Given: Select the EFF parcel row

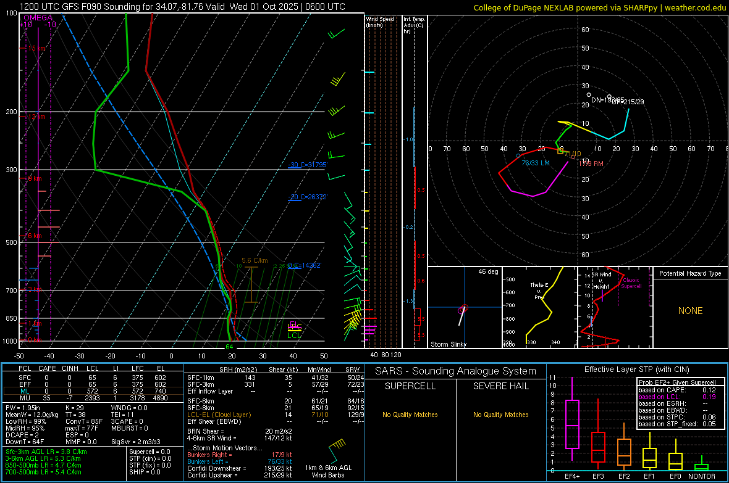Looking at the screenshot, I should coord(92,384).
